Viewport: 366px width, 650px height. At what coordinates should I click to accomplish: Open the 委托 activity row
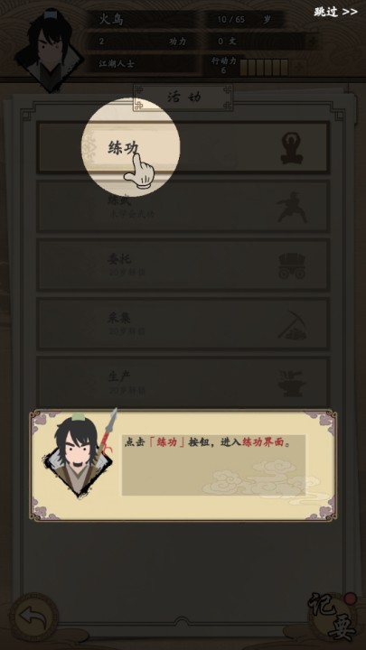[x=183, y=265]
